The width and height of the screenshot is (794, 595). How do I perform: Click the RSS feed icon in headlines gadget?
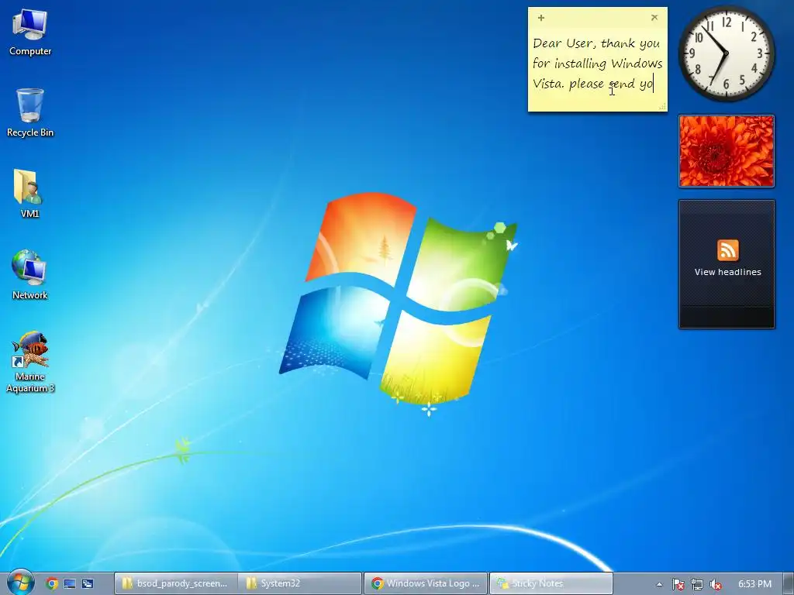727,250
